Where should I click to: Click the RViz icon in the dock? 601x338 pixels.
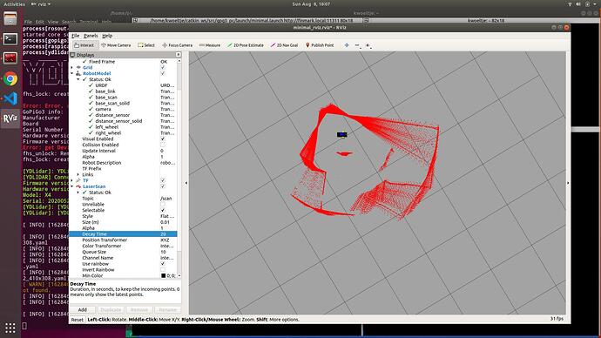pyautogui.click(x=10, y=118)
